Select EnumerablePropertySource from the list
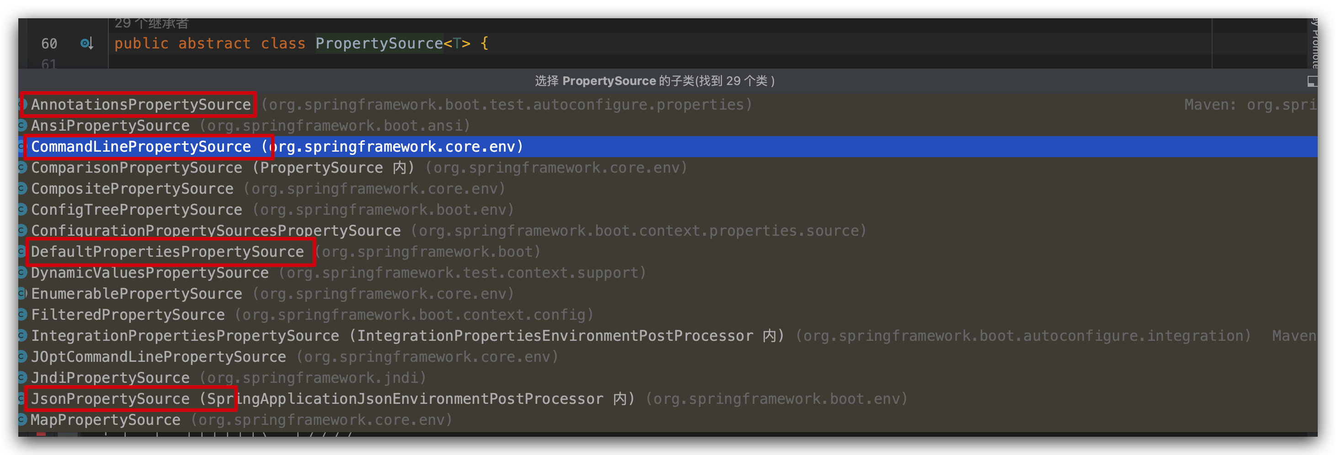This screenshot has width=1336, height=455. point(137,293)
